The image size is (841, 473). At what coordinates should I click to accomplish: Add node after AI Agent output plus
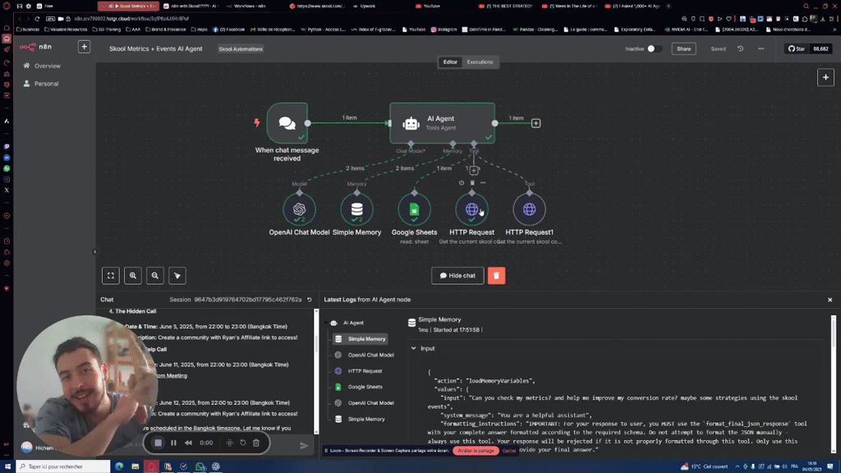pyautogui.click(x=535, y=123)
